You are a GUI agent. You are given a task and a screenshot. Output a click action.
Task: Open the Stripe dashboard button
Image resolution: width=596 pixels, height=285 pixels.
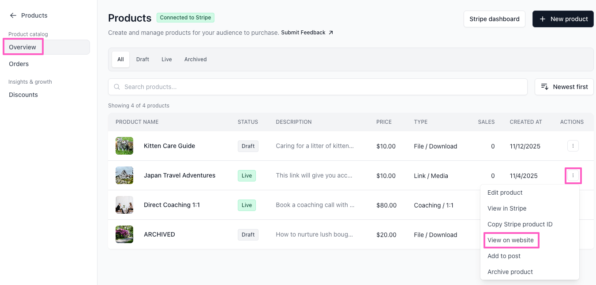tap(494, 19)
